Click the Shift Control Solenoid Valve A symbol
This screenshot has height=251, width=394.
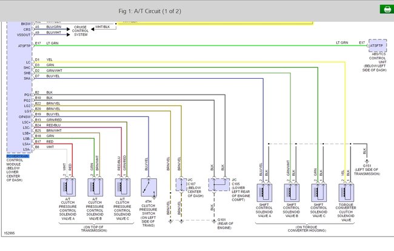[264, 193]
